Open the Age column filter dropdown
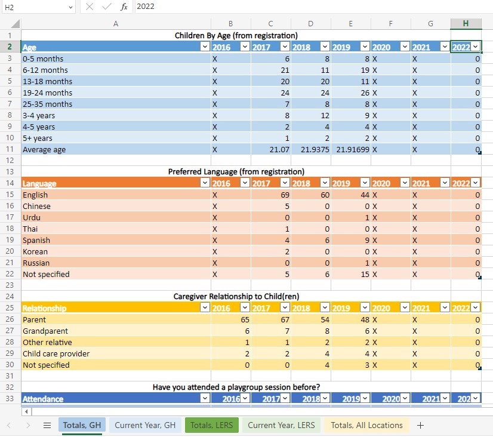Viewport: 493px width, 437px height. [205, 46]
